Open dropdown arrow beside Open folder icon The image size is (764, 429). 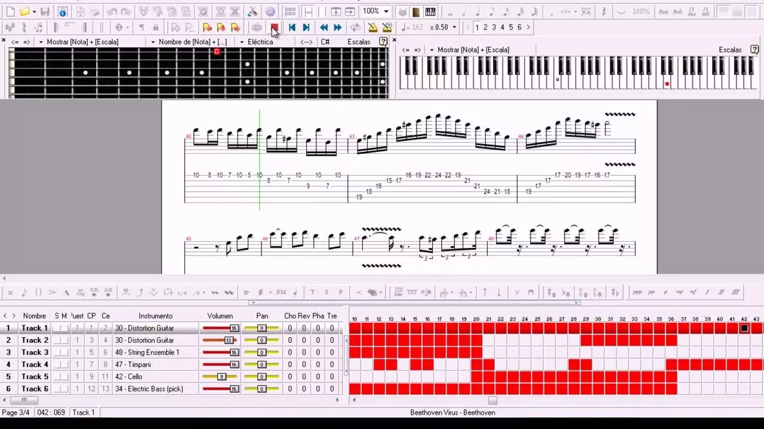[x=34, y=12]
